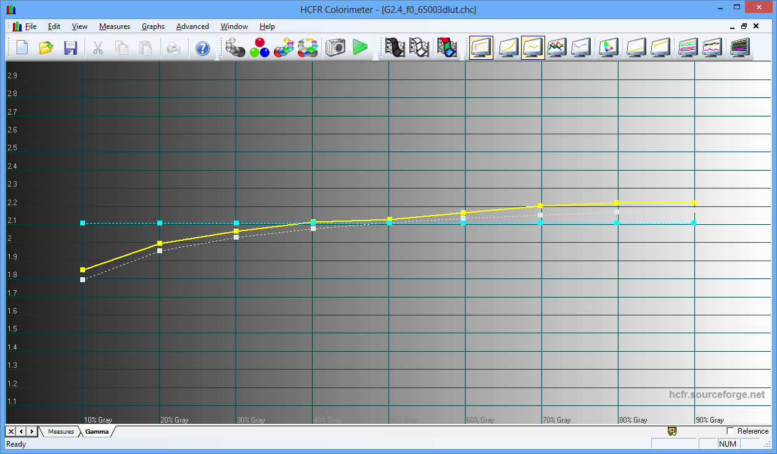
Task: Restore the inner document window
Action: tap(744, 26)
